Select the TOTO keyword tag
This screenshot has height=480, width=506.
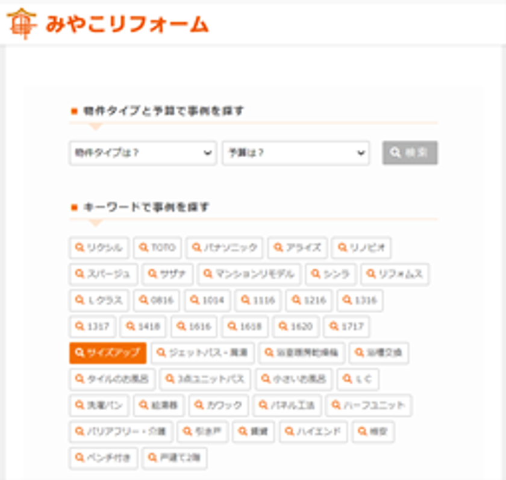click(157, 248)
